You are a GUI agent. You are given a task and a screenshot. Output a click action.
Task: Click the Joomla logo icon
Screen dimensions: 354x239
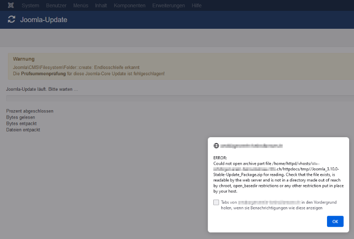(11, 5)
